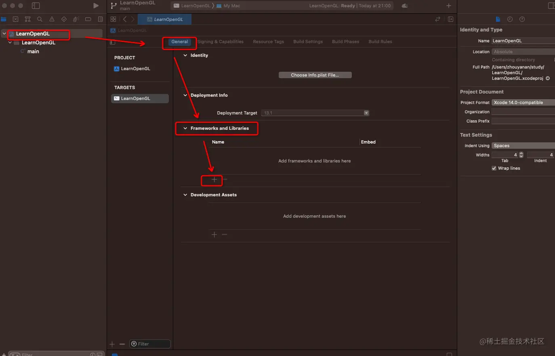Add a new target
Viewport: 555px width, 356px height.
pyautogui.click(x=112, y=344)
